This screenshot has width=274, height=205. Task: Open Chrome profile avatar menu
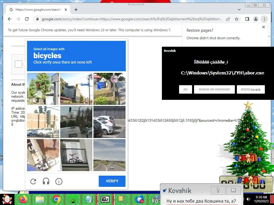pyautogui.click(x=256, y=19)
